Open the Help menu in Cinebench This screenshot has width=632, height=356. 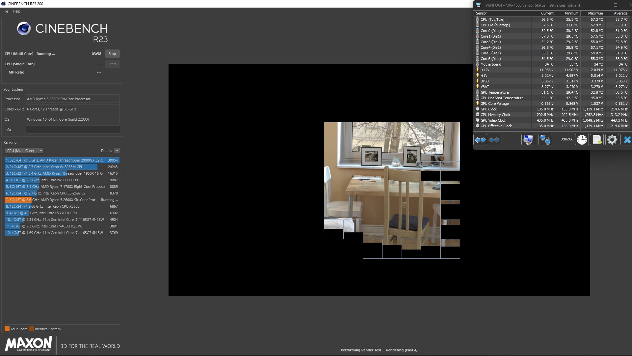point(16,11)
